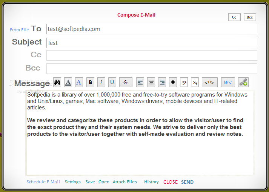Apply subscript formatting
Viewport: 269px width, 192px height.
click(195, 82)
